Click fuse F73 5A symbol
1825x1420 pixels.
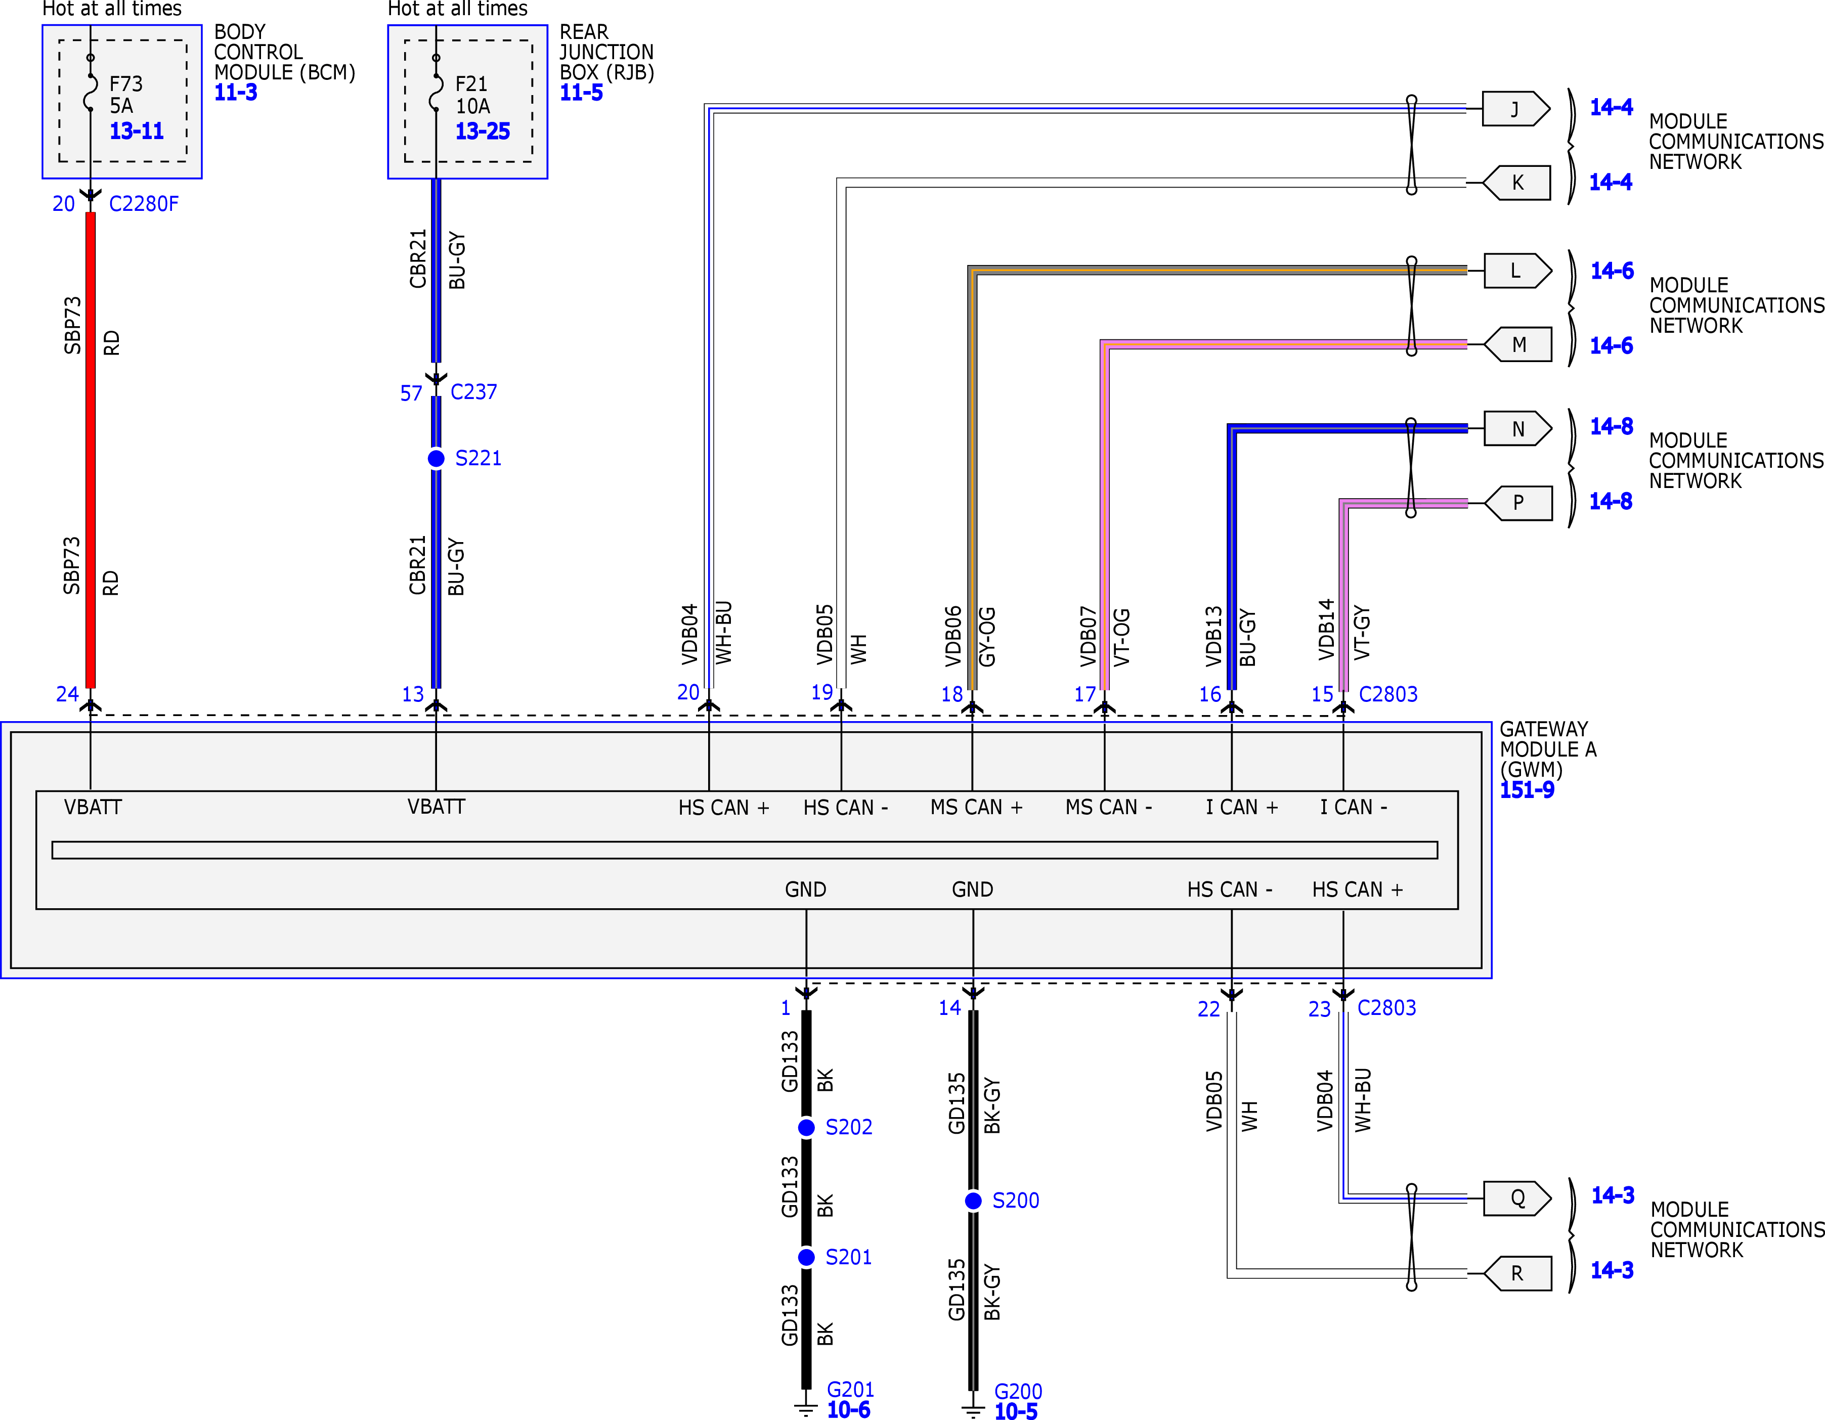point(90,83)
